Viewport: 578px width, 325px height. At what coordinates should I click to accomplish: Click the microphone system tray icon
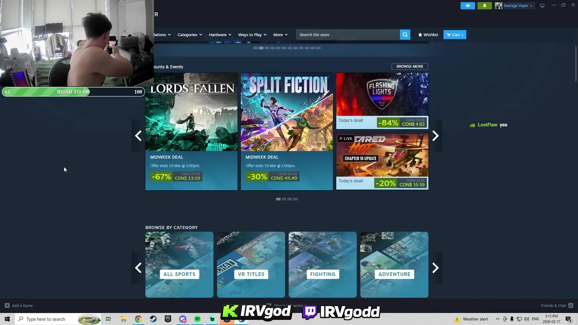click(512, 319)
